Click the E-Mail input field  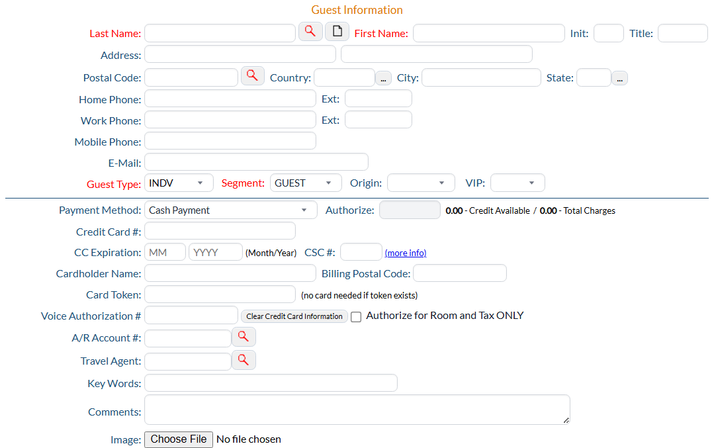(256, 162)
